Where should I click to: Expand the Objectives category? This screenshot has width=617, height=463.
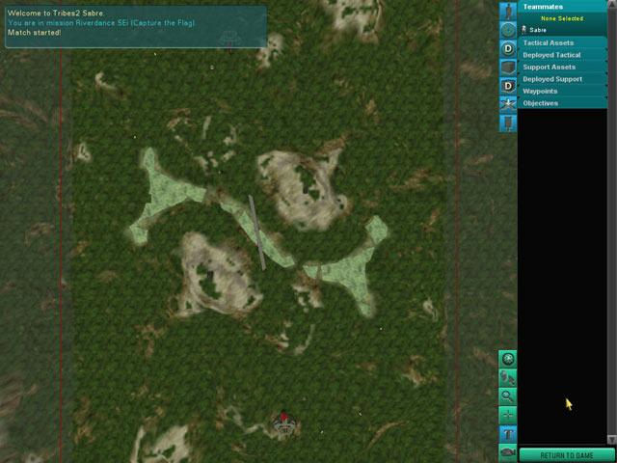coord(562,103)
